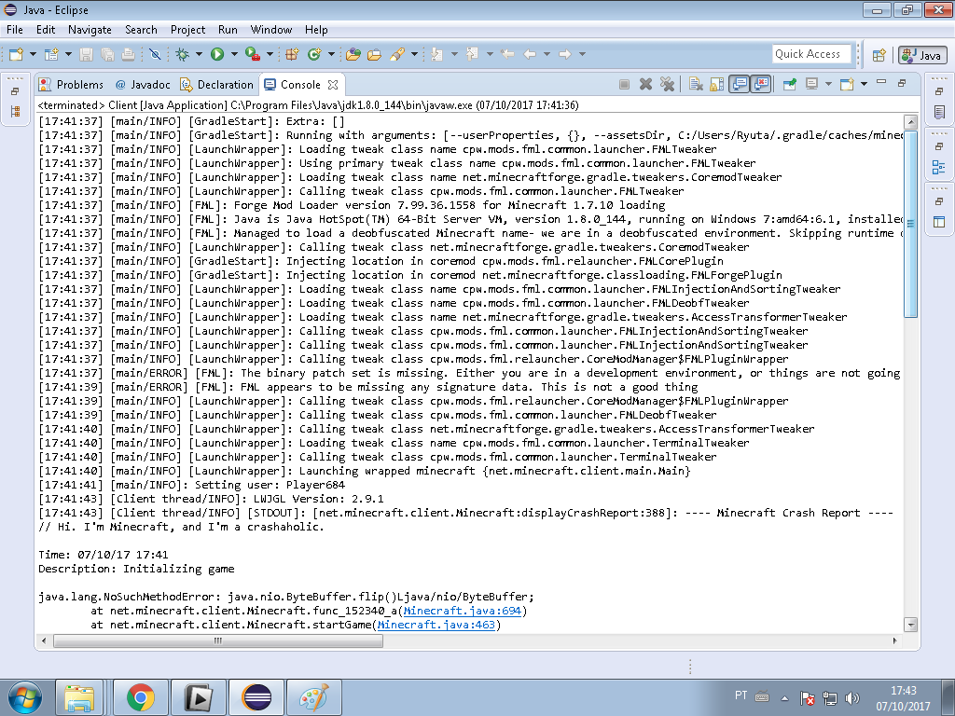Open File Explorer from the taskbar
Viewport: 955px width, 716px height.
coord(80,697)
